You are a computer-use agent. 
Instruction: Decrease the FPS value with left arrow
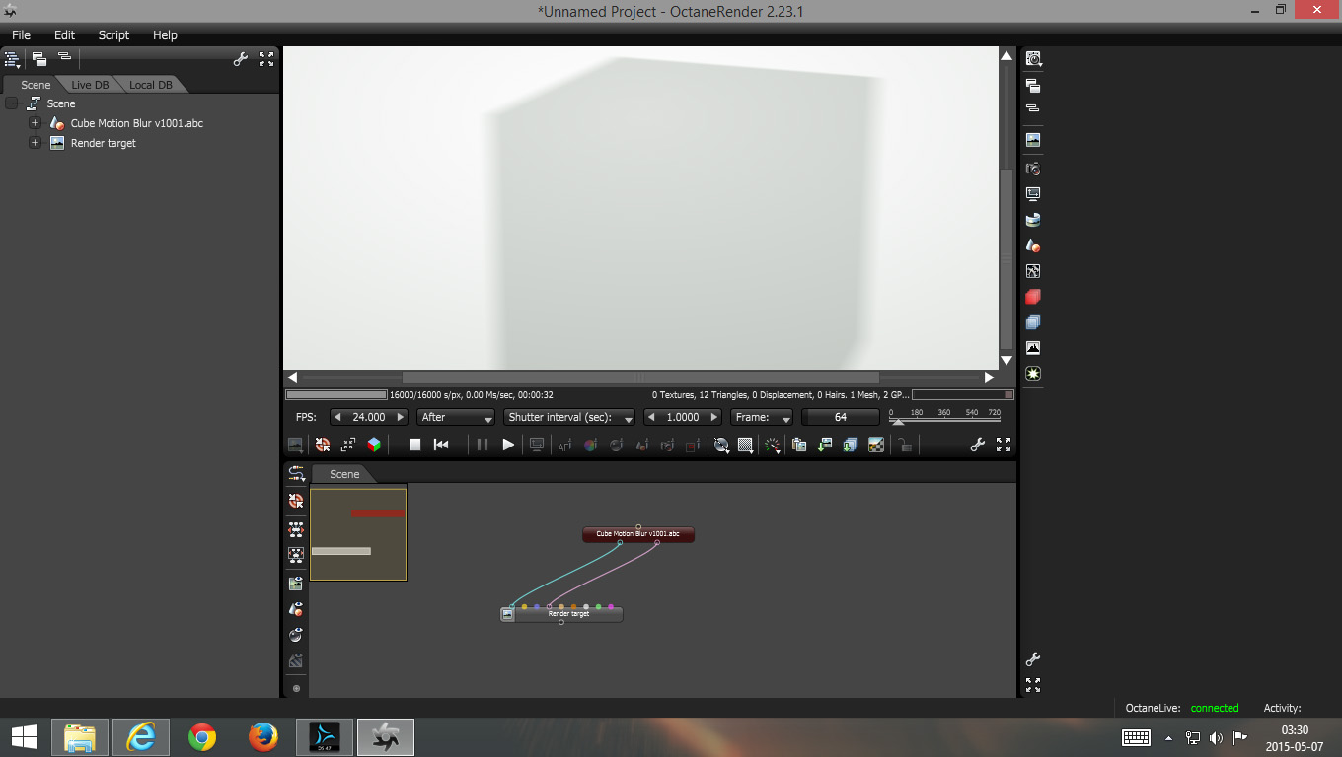pyautogui.click(x=337, y=417)
